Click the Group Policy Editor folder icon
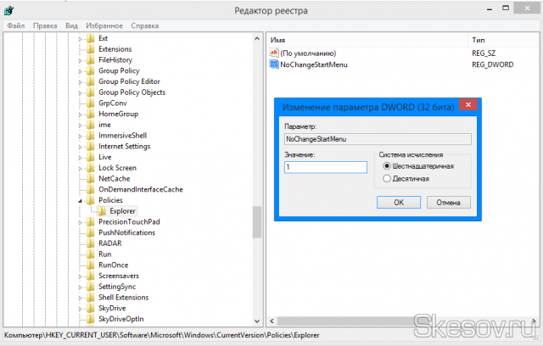This screenshot has height=346, width=543. (91, 81)
